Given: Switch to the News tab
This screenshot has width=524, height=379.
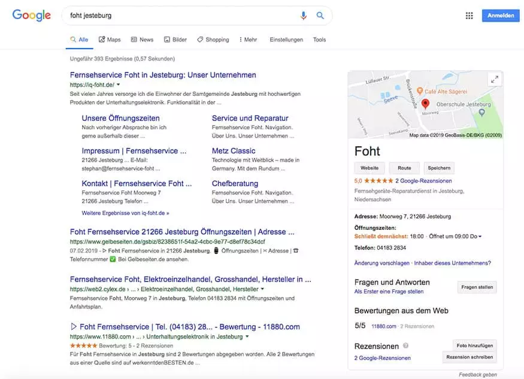Looking at the screenshot, I should [142, 40].
